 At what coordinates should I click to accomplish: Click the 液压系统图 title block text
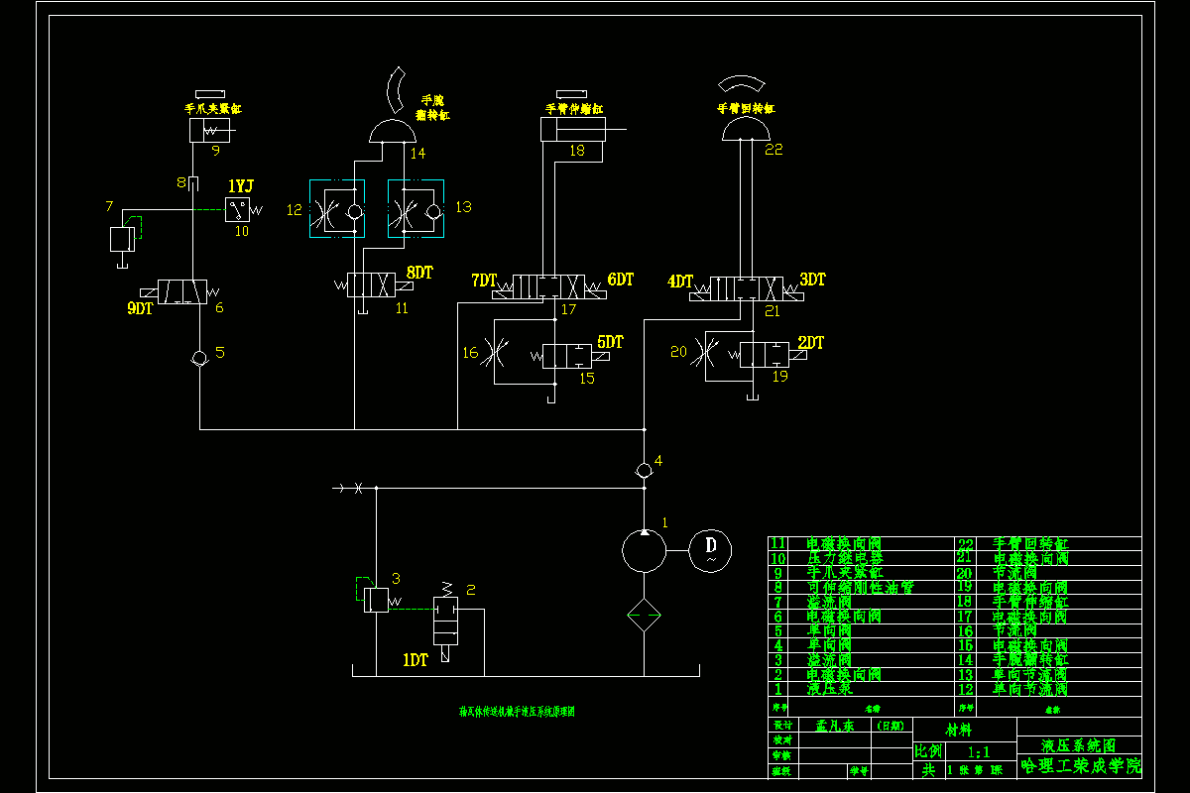pos(1079,745)
